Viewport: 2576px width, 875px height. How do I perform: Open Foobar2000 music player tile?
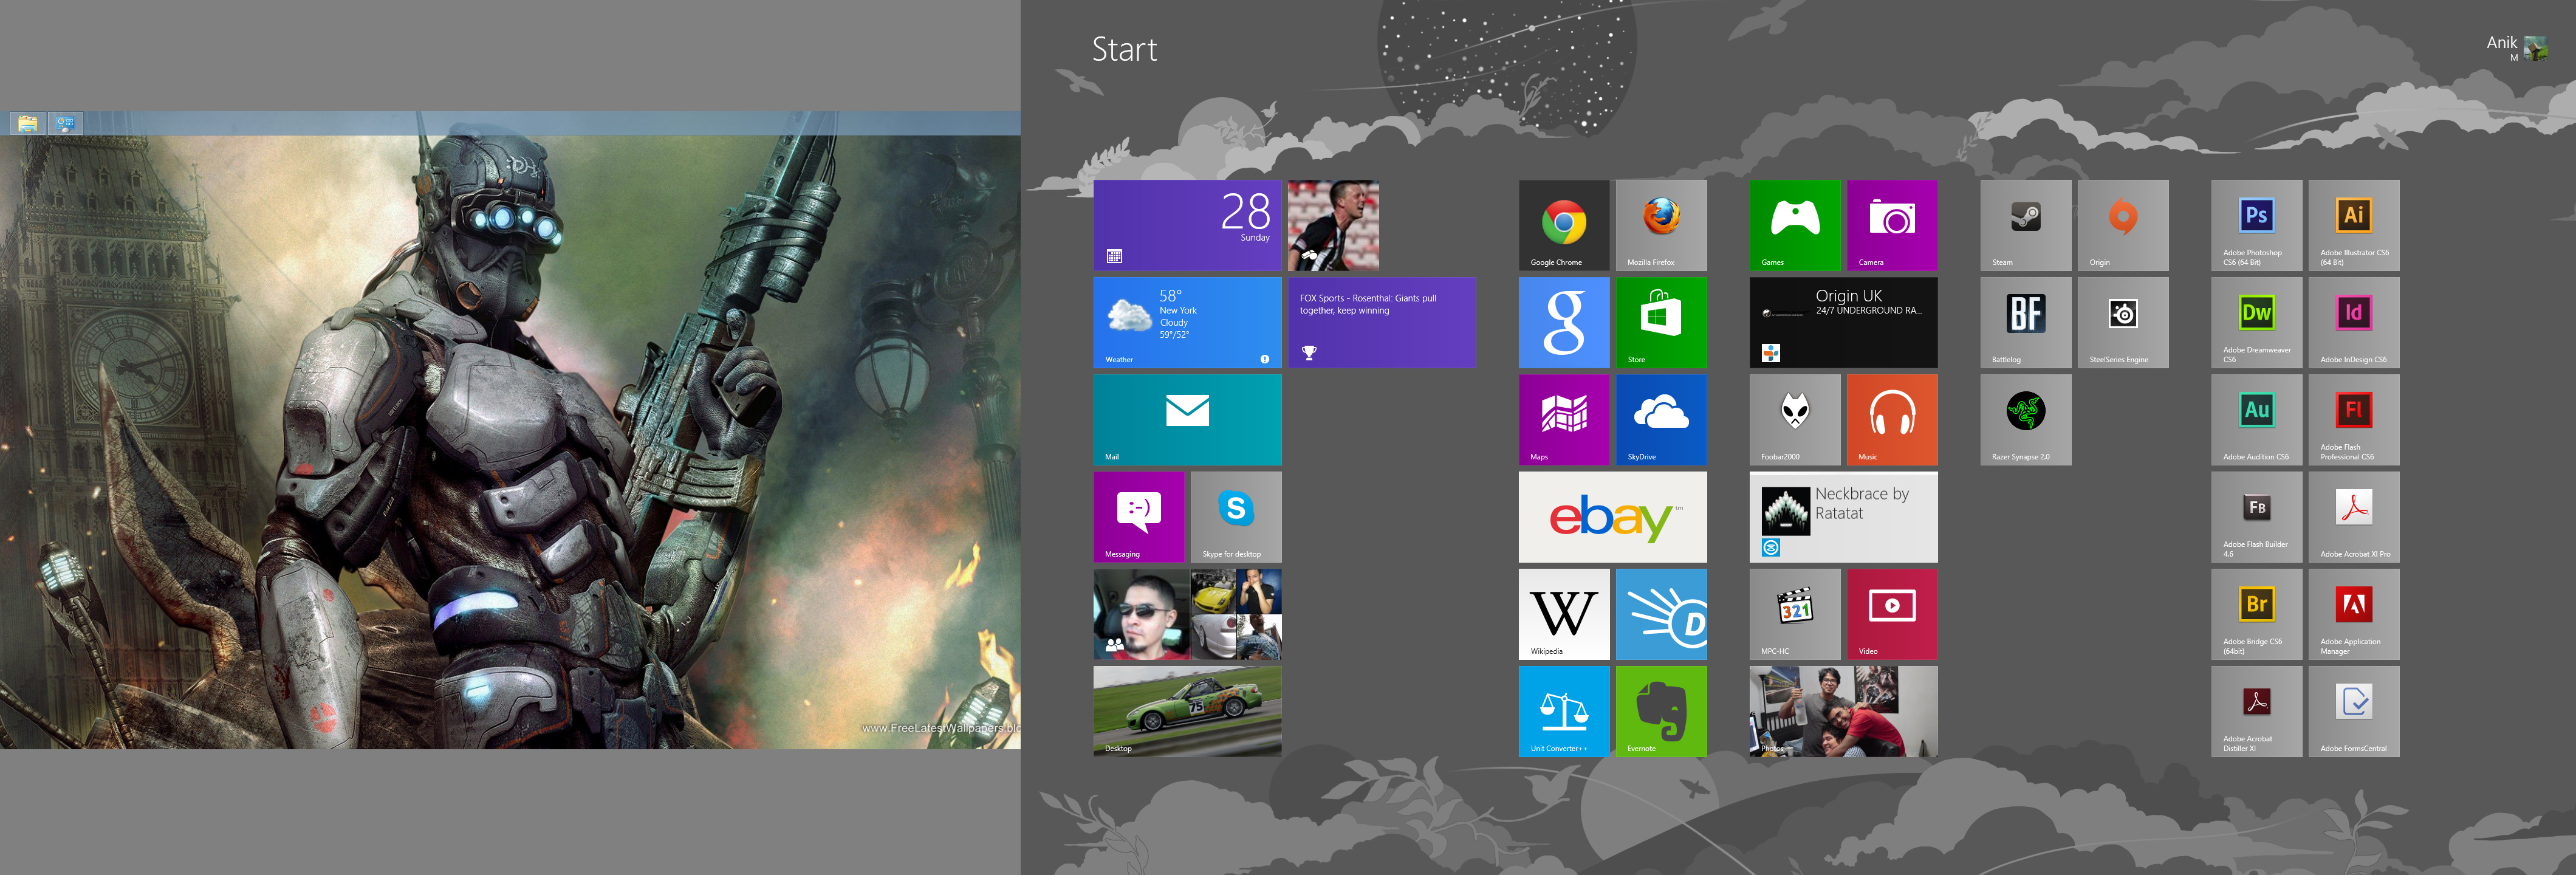click(x=1794, y=419)
